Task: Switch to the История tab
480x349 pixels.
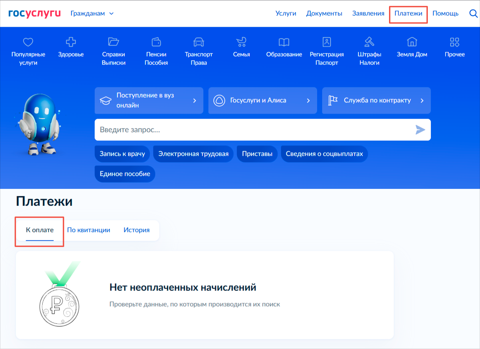Action: coord(136,230)
